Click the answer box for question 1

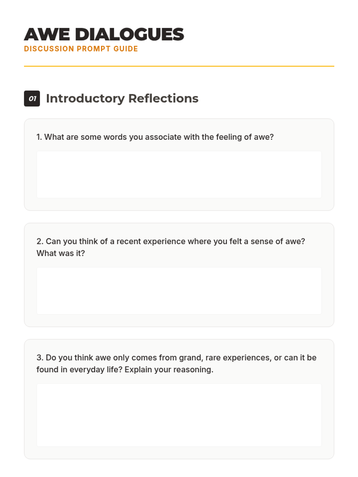tap(179, 174)
